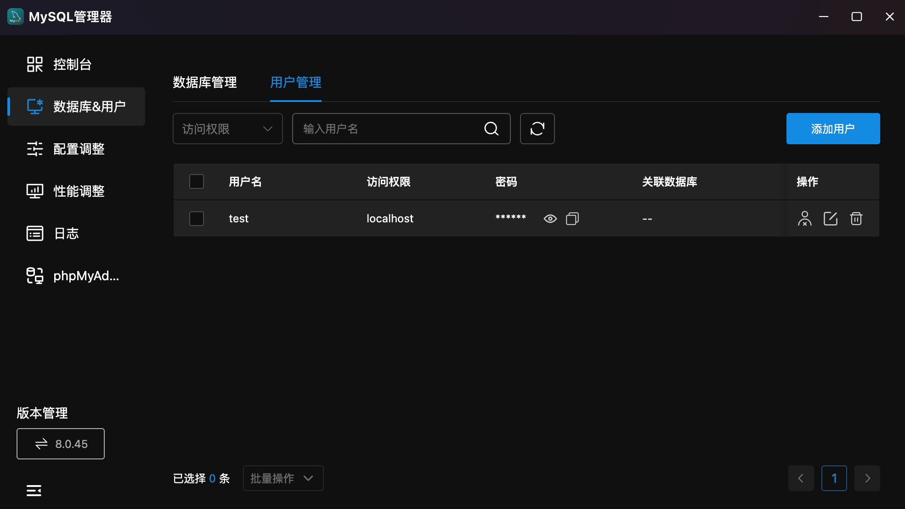Click the MySQL管理器 app logo
905x509 pixels.
(16, 17)
